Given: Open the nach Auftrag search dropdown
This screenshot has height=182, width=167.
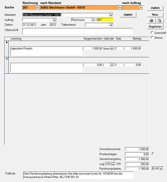Looking at the screenshot, I should point(141,8).
